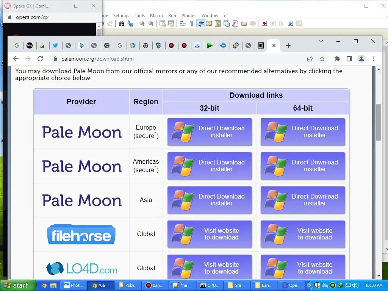The image size is (388, 291).
Task: Click Americas 32-bit Direct Download installer
Action: (x=210, y=166)
